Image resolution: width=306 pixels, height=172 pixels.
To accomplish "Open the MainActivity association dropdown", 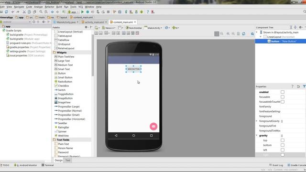I will click(153, 28).
